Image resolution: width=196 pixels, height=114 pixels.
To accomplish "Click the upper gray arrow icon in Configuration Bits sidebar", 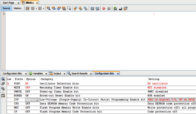I will 3,84.
